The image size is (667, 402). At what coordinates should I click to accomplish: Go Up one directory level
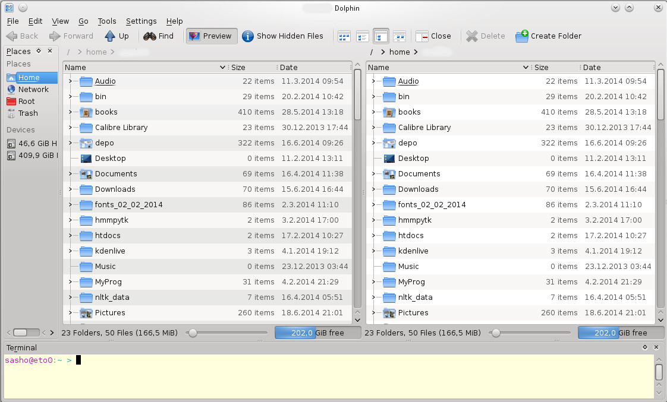tap(117, 36)
